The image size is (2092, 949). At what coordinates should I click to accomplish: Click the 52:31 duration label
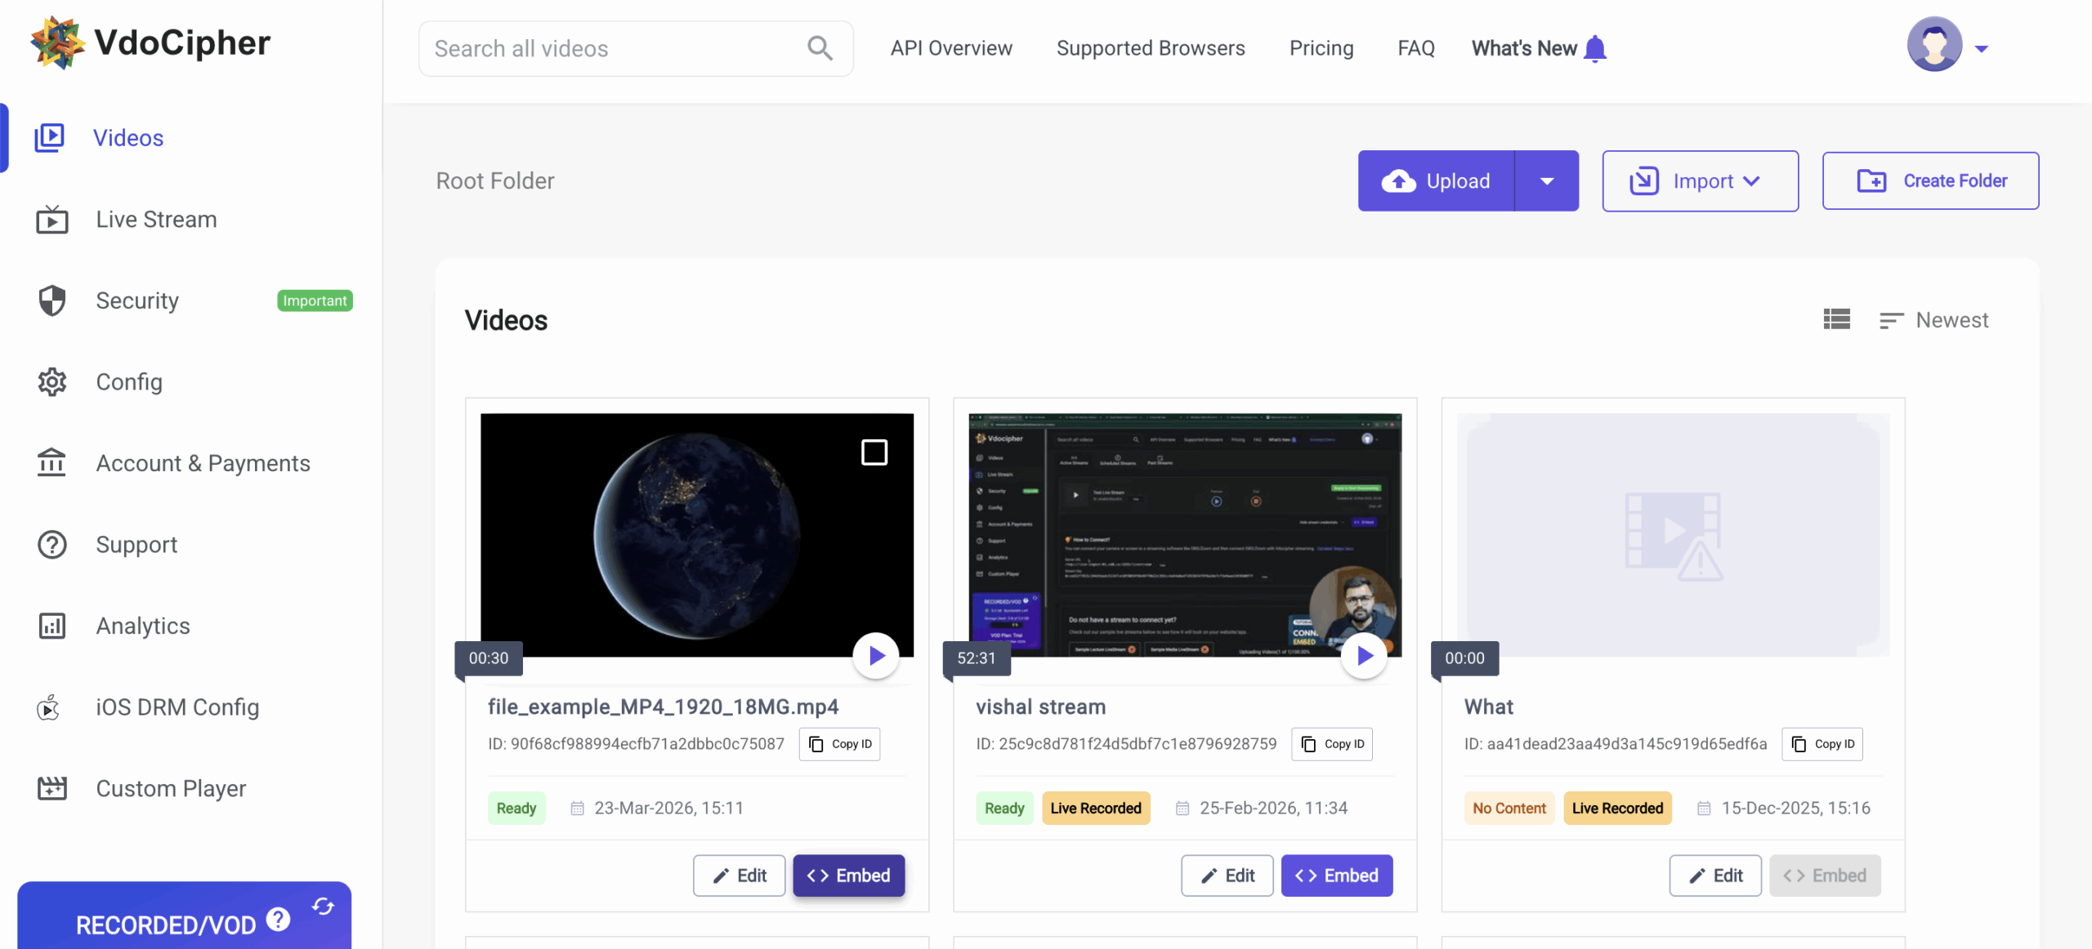977,658
